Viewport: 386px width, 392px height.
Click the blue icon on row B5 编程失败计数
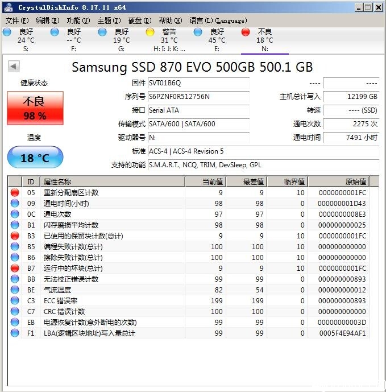[x=15, y=246]
